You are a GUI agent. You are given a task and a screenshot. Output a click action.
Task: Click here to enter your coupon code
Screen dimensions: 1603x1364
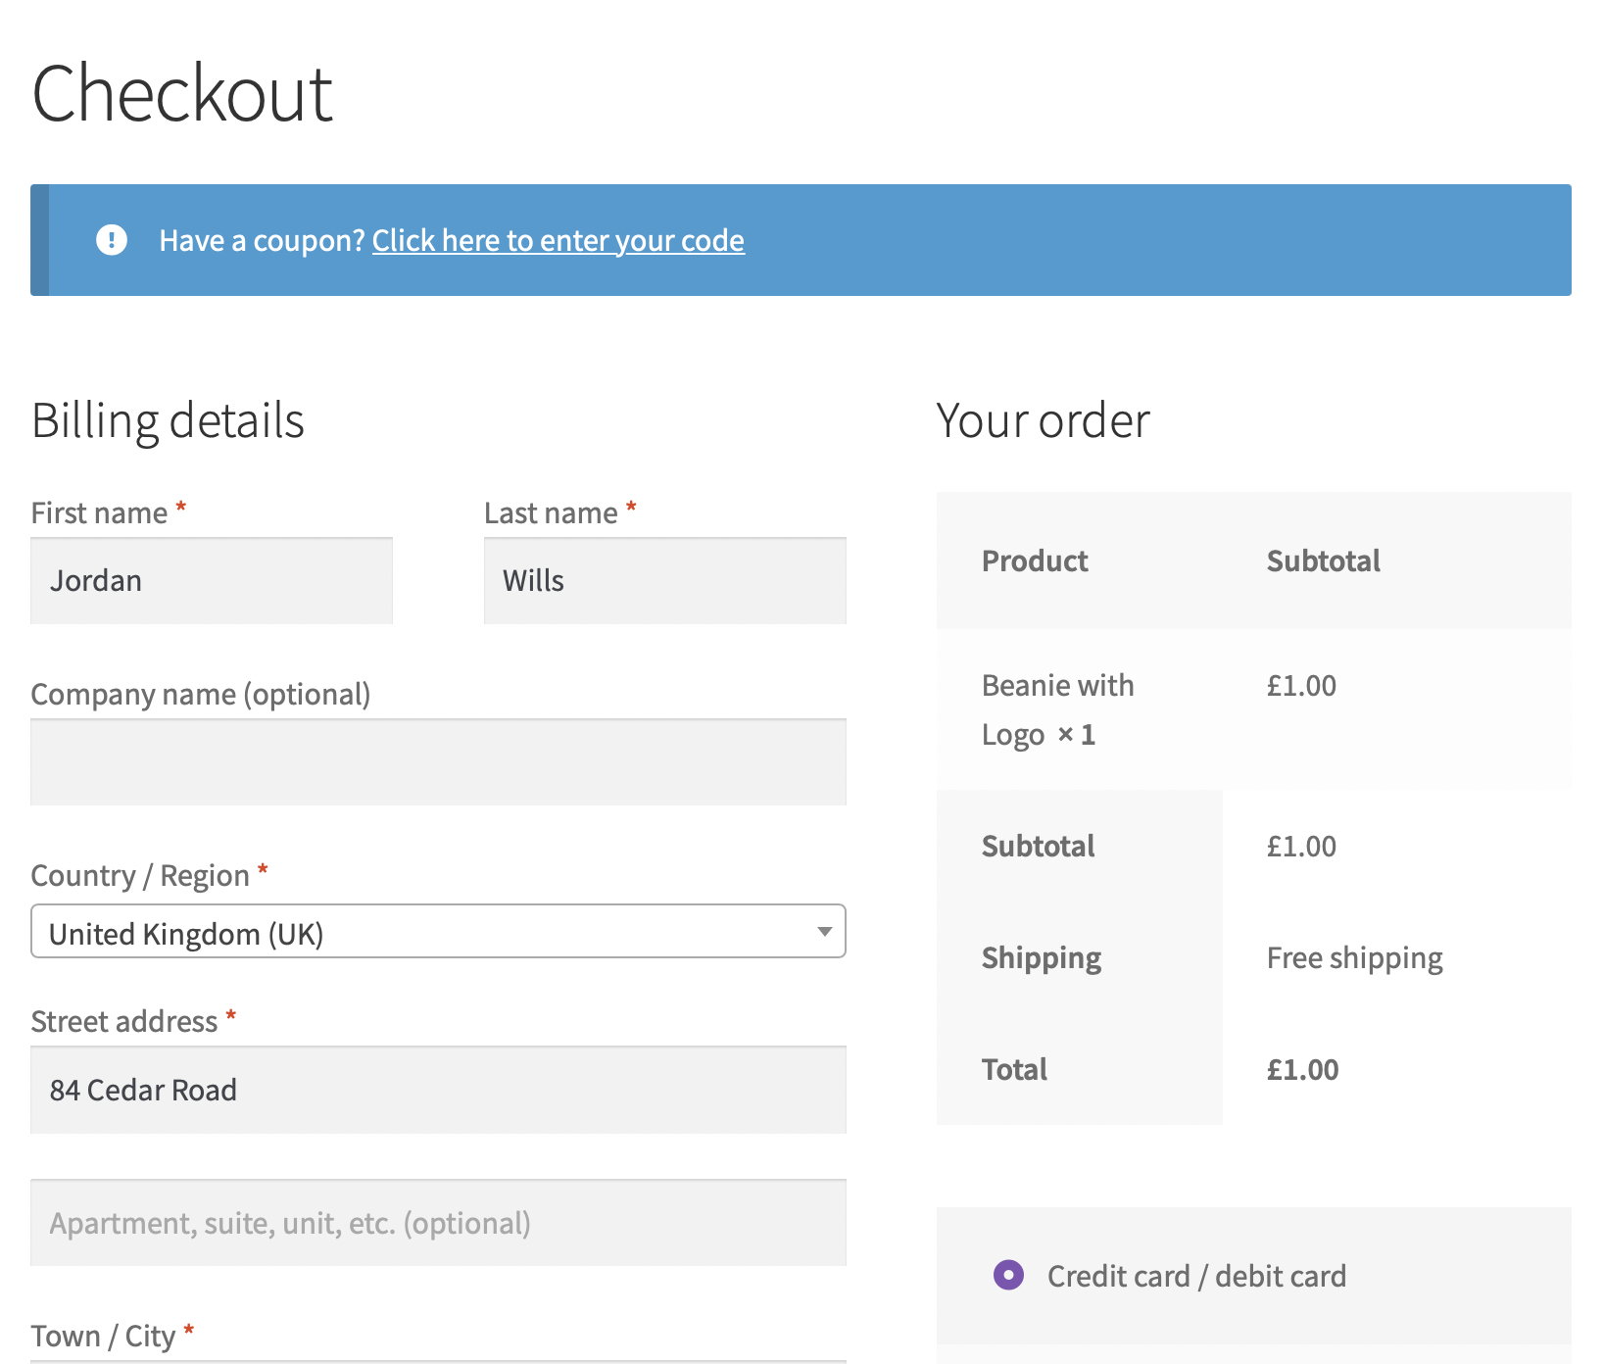[x=558, y=240]
